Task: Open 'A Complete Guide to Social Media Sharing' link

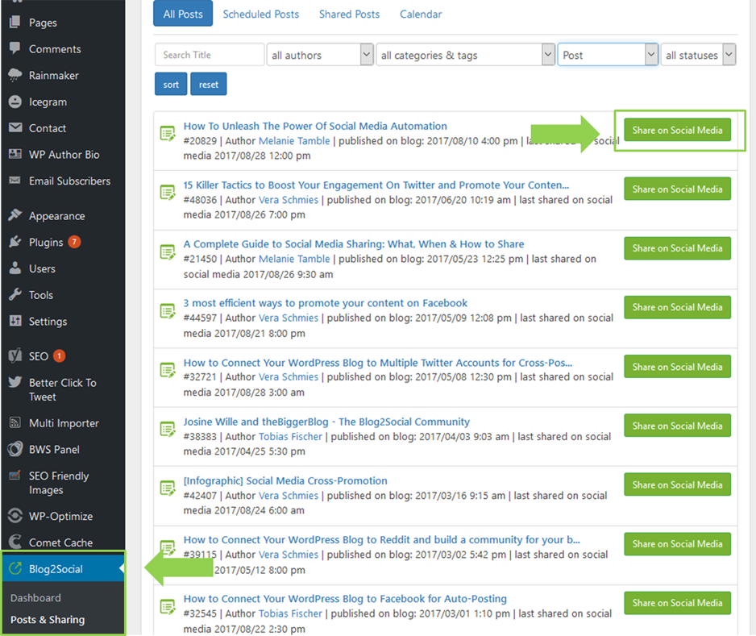Action: pyautogui.click(x=353, y=244)
